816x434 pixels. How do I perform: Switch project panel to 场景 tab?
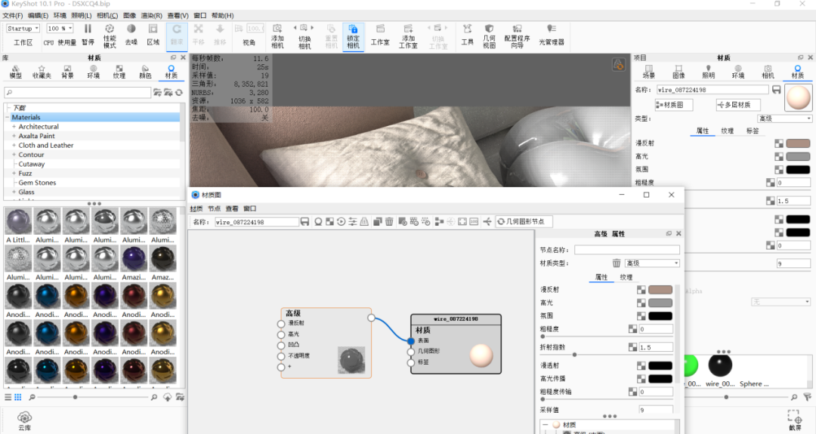648,71
